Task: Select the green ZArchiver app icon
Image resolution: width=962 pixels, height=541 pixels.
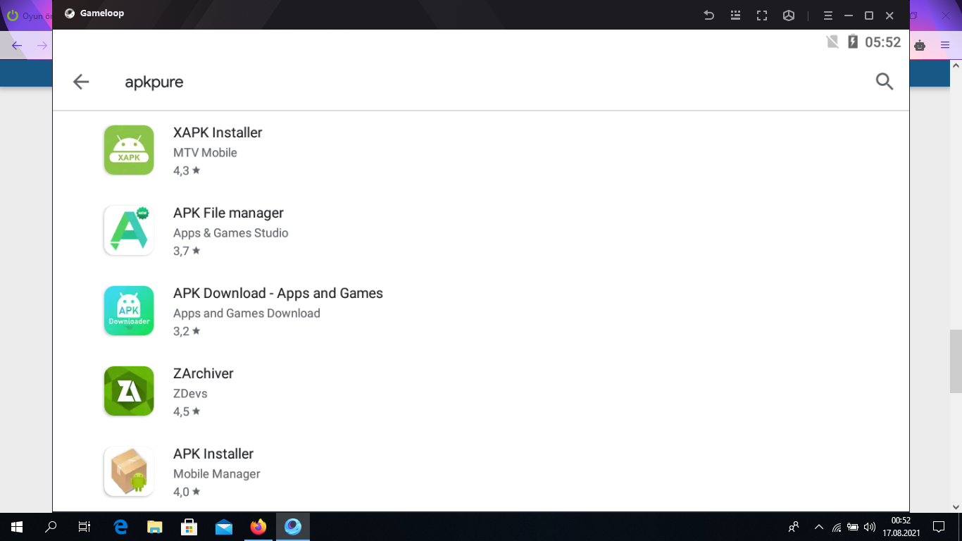Action: coord(129,391)
